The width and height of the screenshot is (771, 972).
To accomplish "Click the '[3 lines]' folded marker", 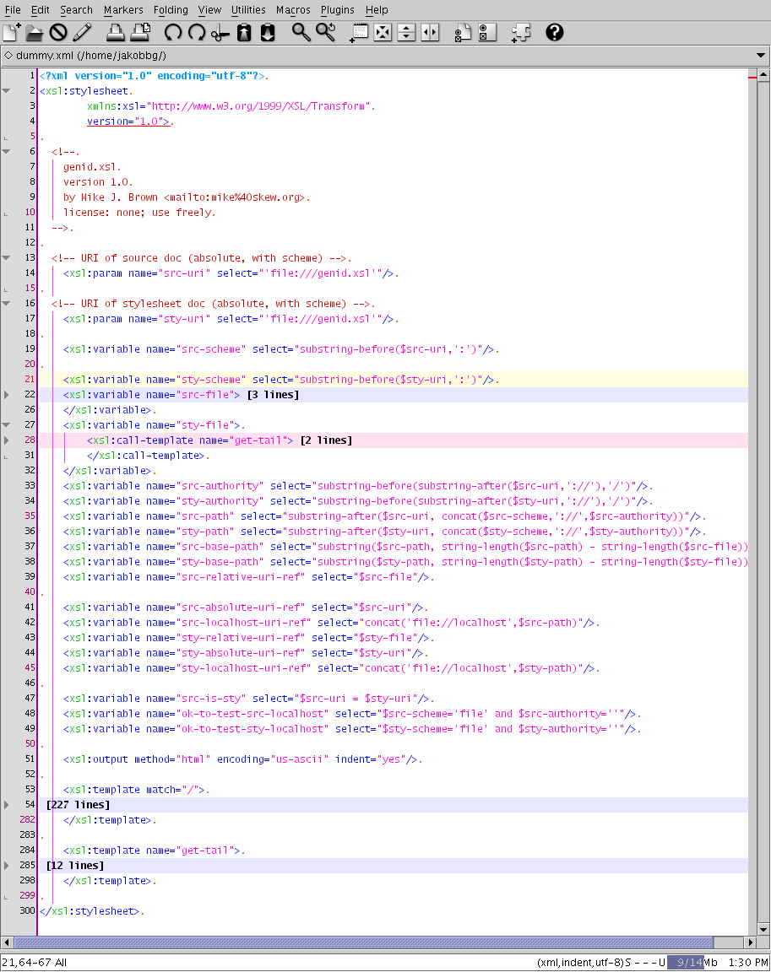I will (x=273, y=395).
